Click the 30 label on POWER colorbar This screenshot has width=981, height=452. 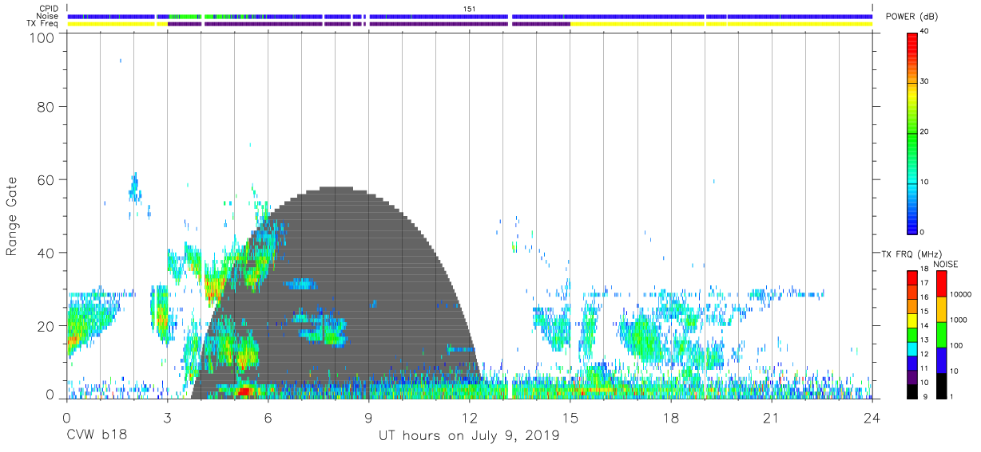pos(926,81)
